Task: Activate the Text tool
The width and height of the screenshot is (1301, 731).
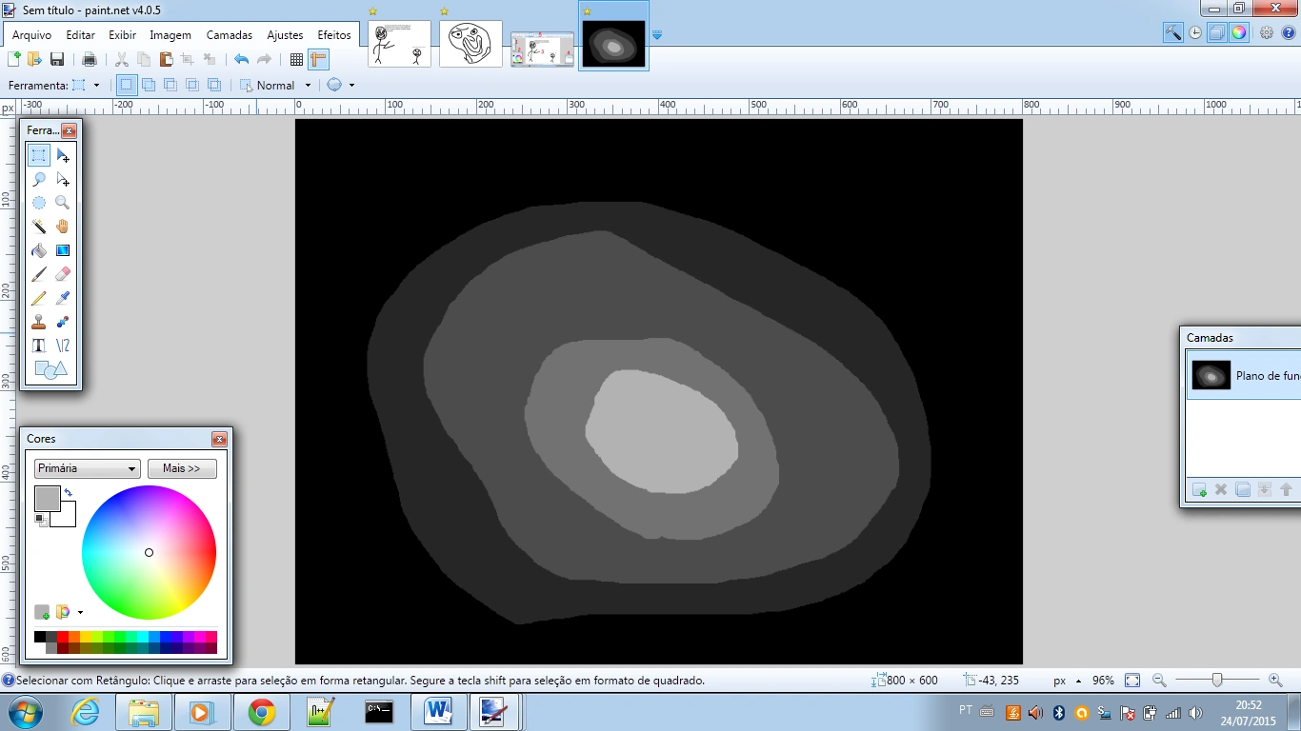Action: click(39, 346)
